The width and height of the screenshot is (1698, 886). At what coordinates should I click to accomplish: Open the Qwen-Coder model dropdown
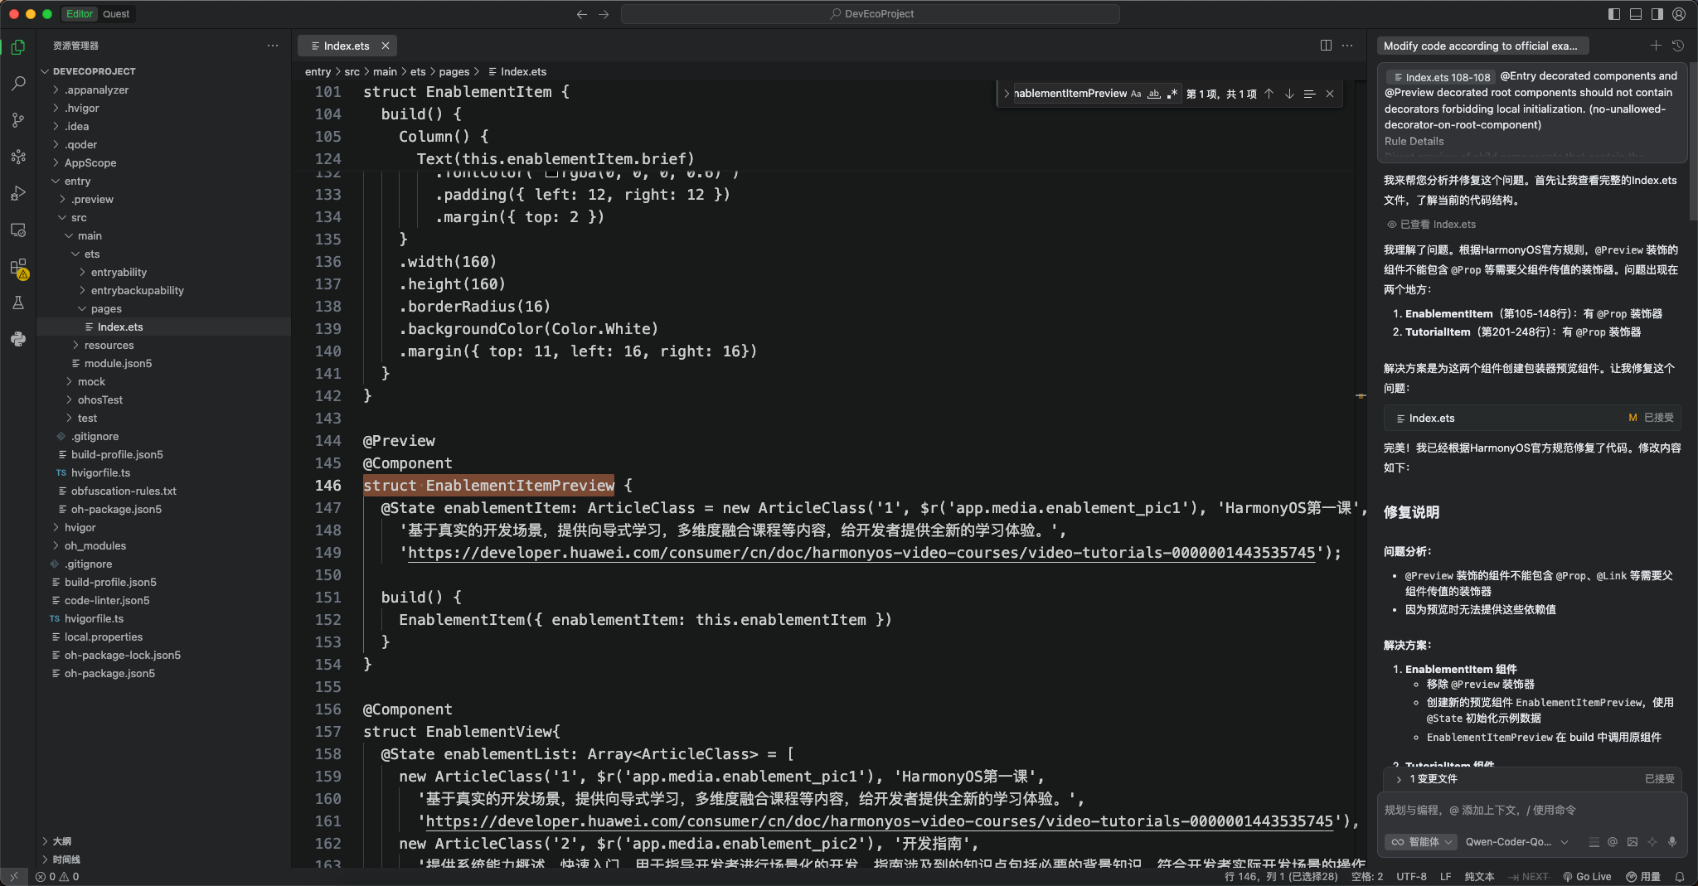click(x=1516, y=842)
